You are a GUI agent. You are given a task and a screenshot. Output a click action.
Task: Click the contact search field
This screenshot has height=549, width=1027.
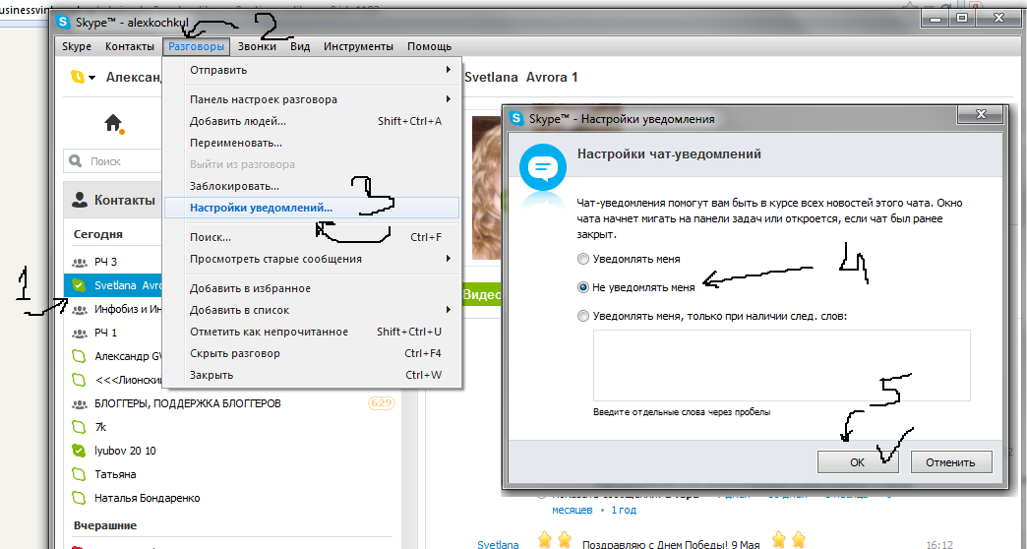115,161
